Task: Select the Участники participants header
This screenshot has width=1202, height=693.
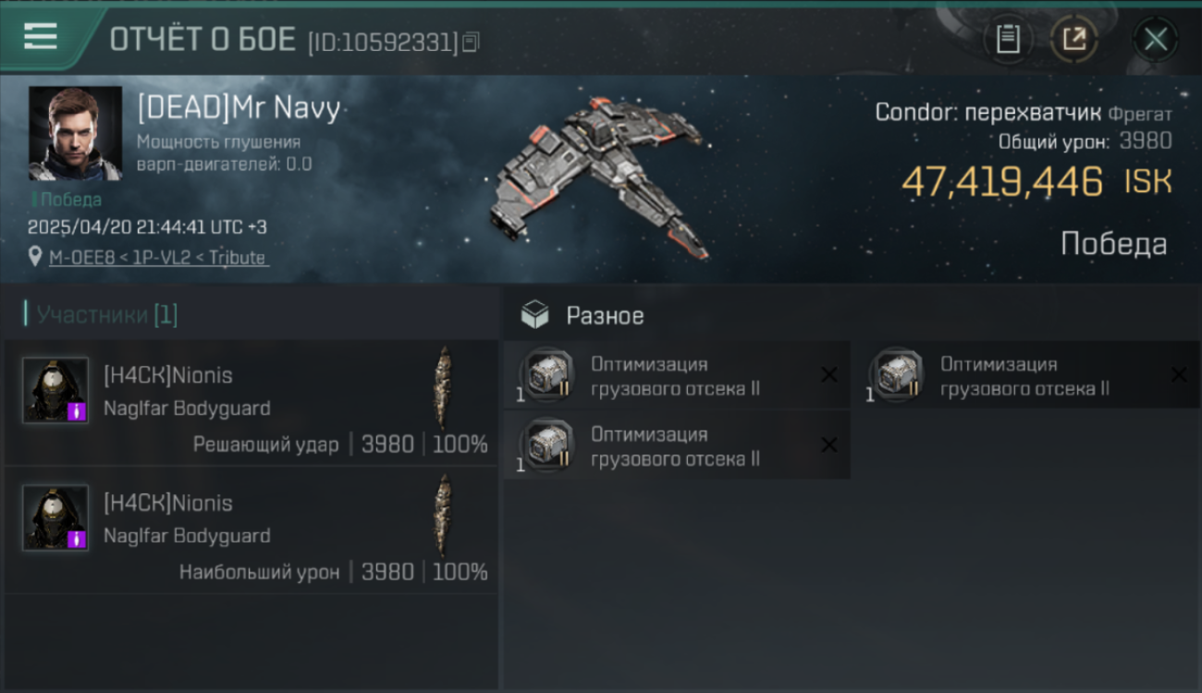Action: [x=101, y=315]
